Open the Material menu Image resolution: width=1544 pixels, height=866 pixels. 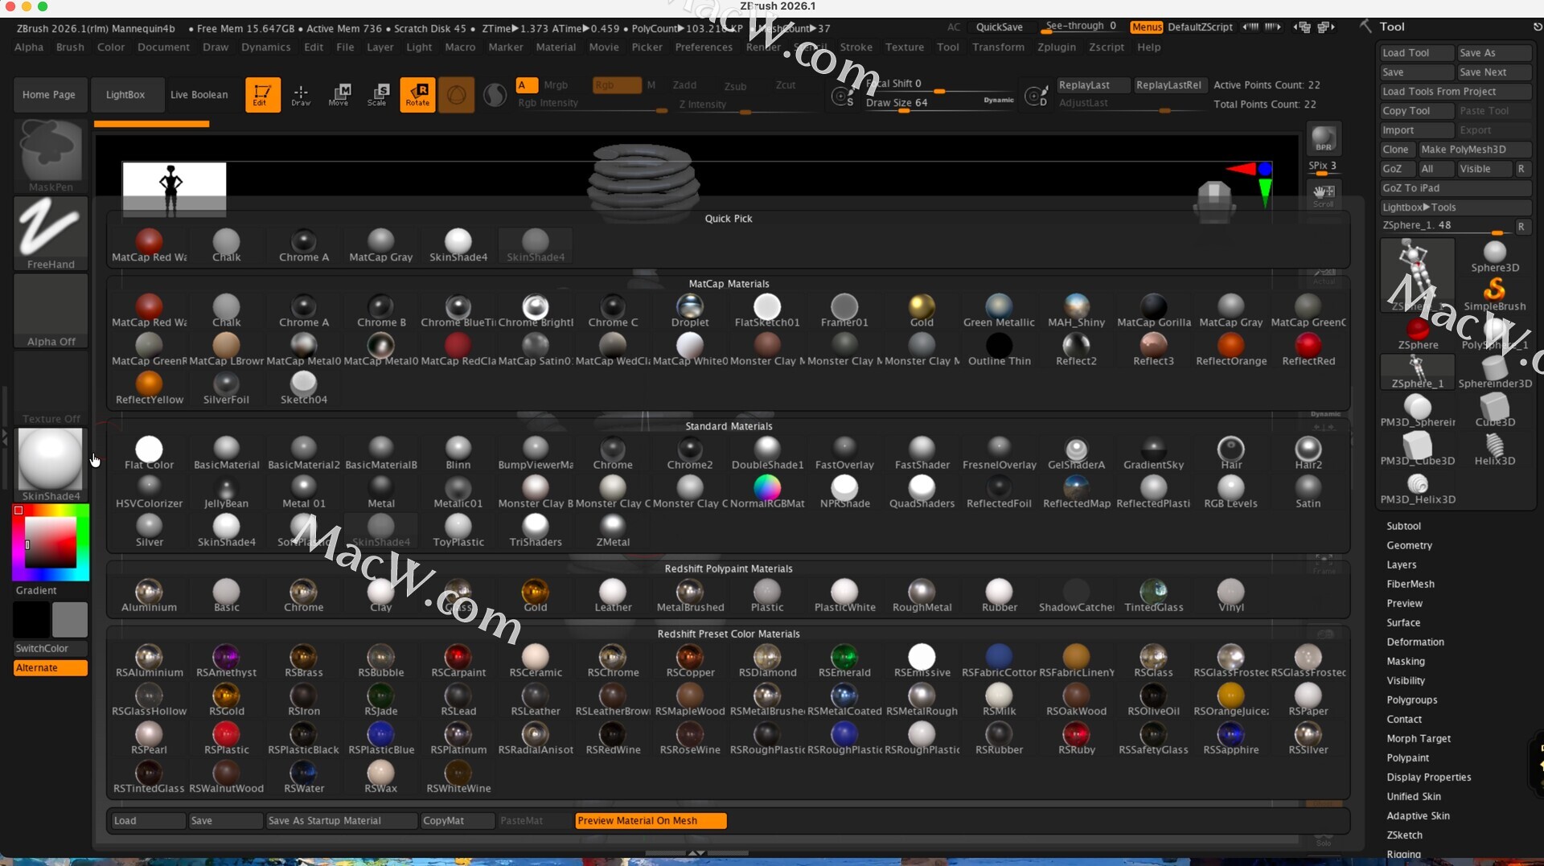click(556, 47)
